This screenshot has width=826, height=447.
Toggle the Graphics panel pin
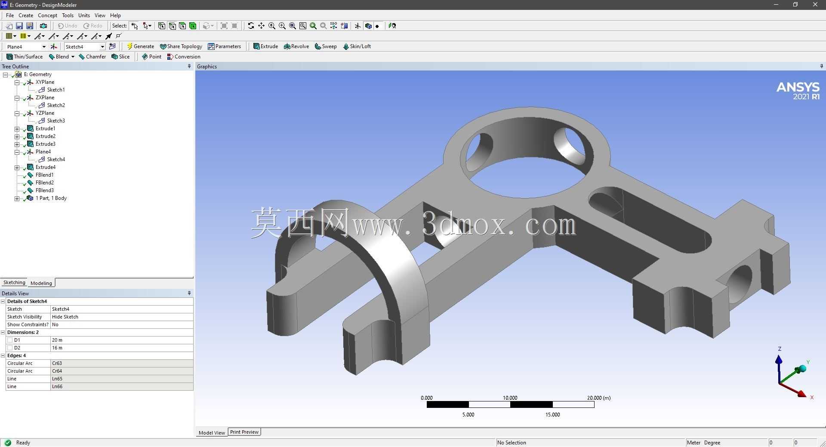click(821, 66)
